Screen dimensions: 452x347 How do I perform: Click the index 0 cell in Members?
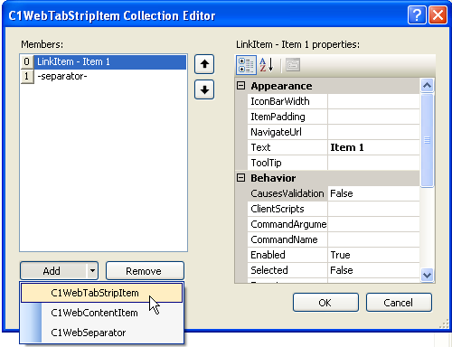(27, 61)
